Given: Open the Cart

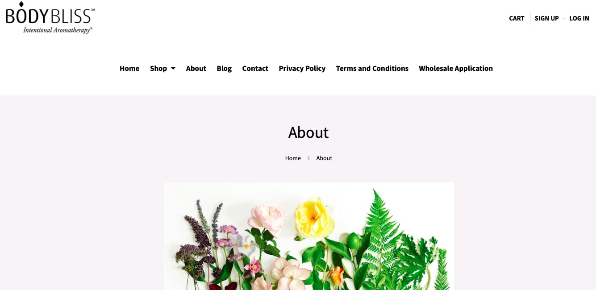Looking at the screenshot, I should coord(517,18).
